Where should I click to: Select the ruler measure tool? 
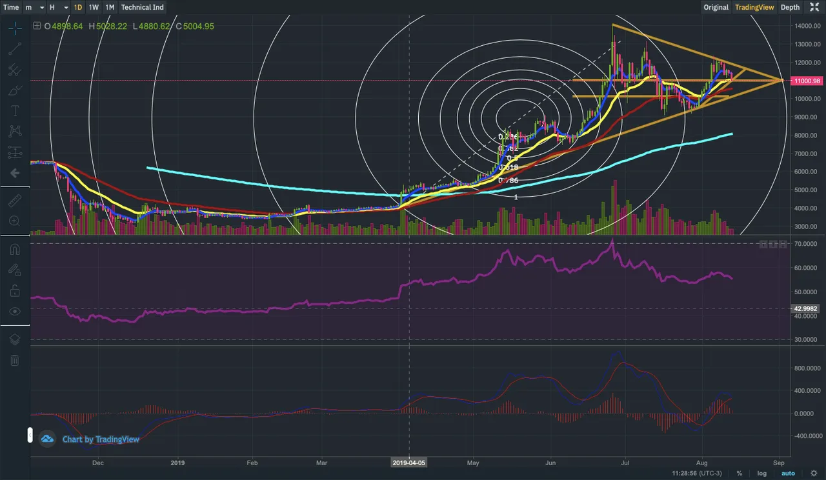[14, 201]
